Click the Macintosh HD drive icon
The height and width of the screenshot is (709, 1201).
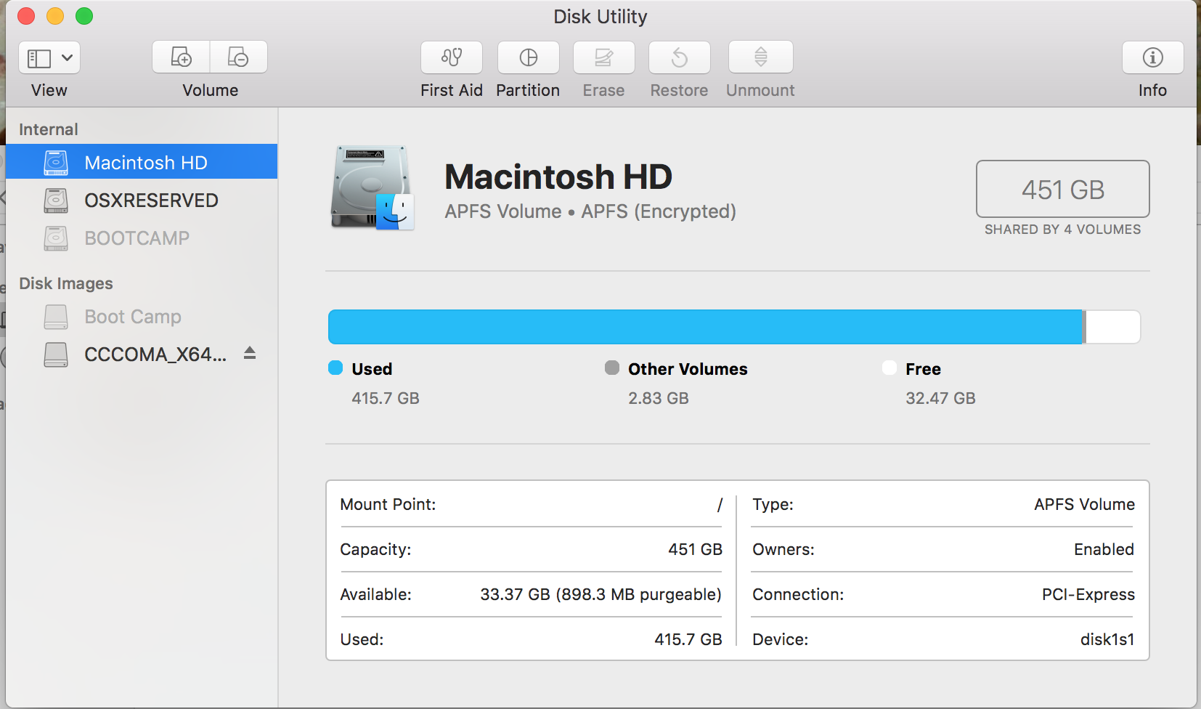click(373, 187)
